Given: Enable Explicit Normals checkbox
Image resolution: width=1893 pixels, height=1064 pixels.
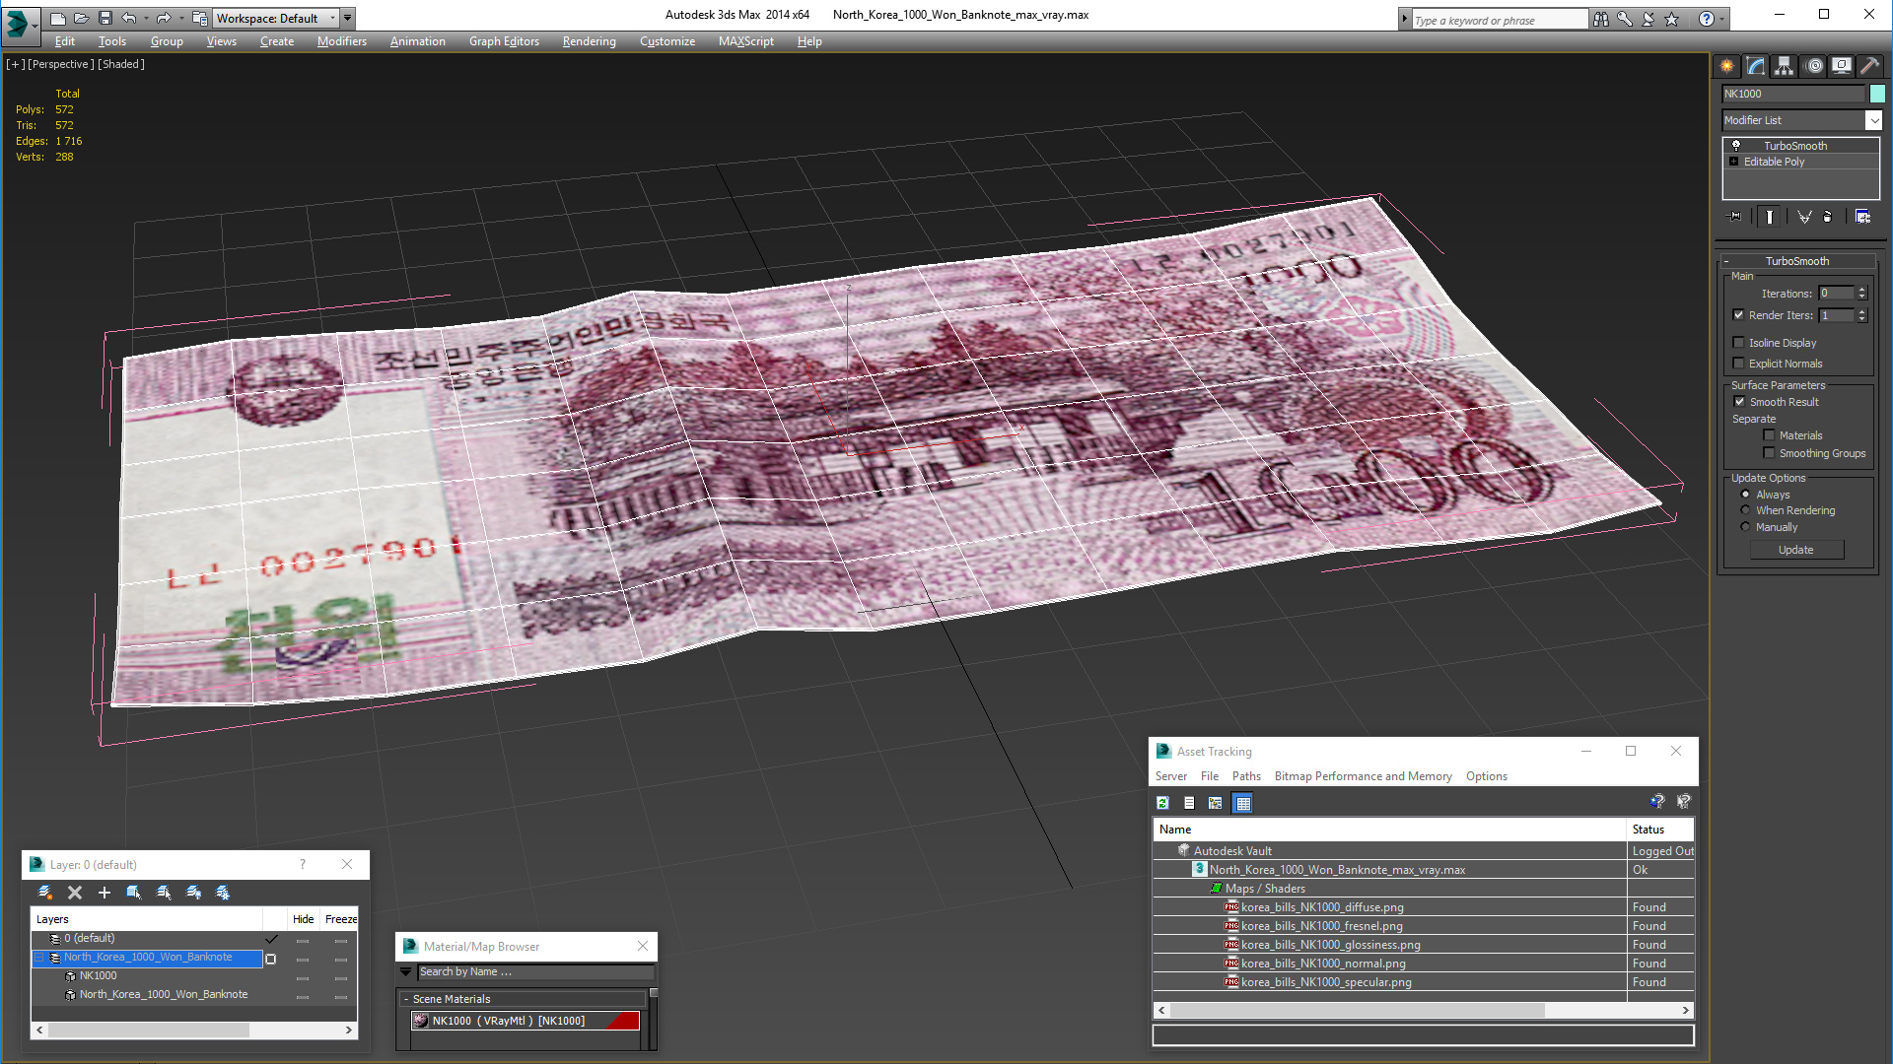Looking at the screenshot, I should coord(1738,364).
